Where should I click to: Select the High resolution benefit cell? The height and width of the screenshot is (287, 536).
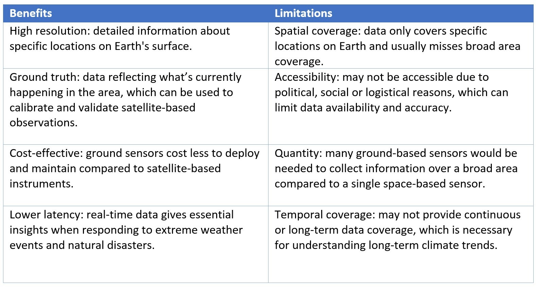(136, 46)
